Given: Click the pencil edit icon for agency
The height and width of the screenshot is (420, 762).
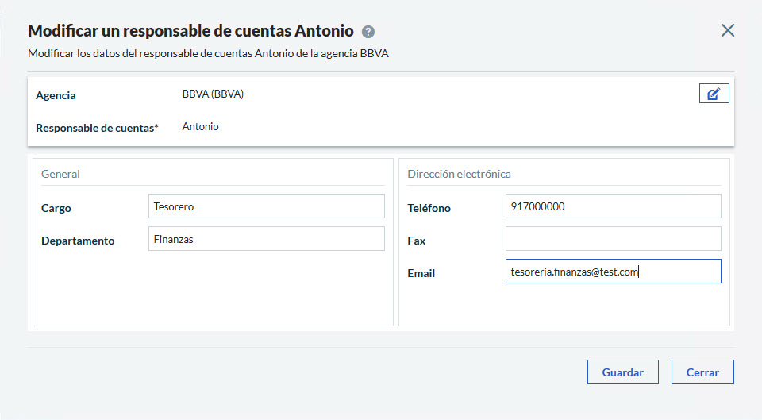Looking at the screenshot, I should (714, 94).
